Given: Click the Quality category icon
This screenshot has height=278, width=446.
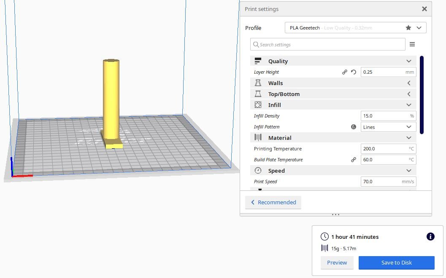Looking at the screenshot, I should click(258, 61).
